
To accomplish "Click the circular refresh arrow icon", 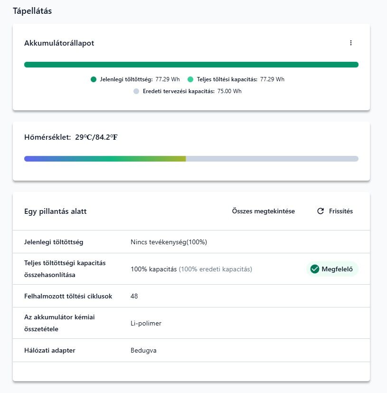I will [x=321, y=211].
